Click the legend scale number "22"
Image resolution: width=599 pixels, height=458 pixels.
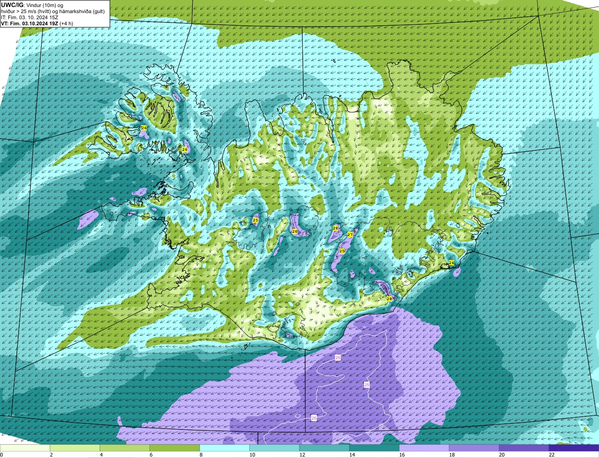coord(552,455)
